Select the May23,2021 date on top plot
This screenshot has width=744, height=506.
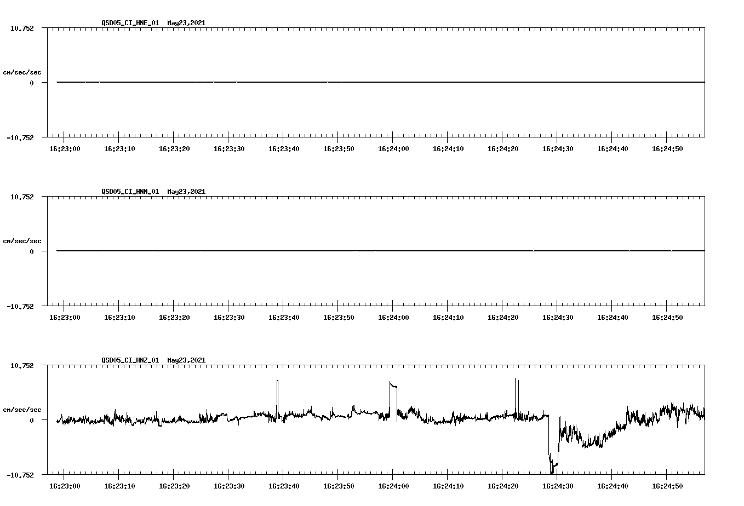pyautogui.click(x=186, y=24)
